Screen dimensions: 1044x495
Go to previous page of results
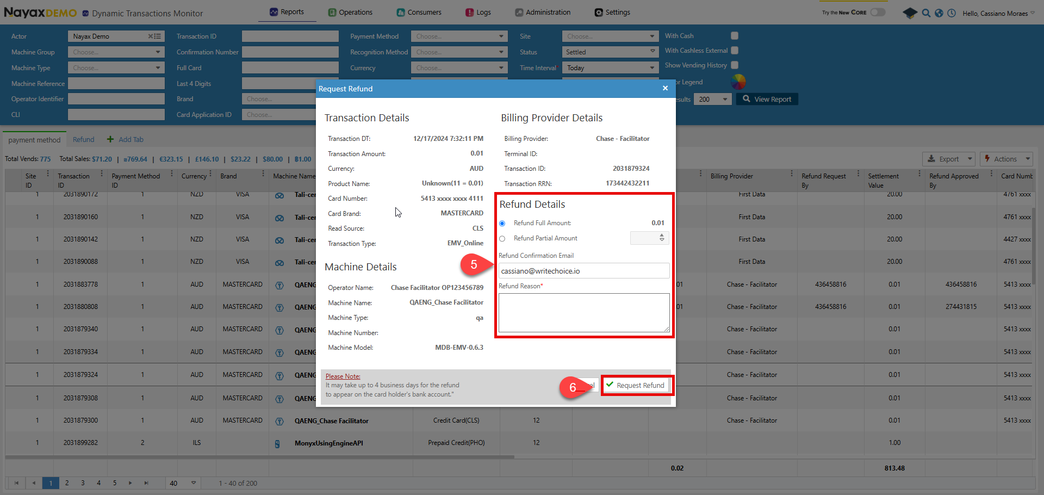pos(34,483)
